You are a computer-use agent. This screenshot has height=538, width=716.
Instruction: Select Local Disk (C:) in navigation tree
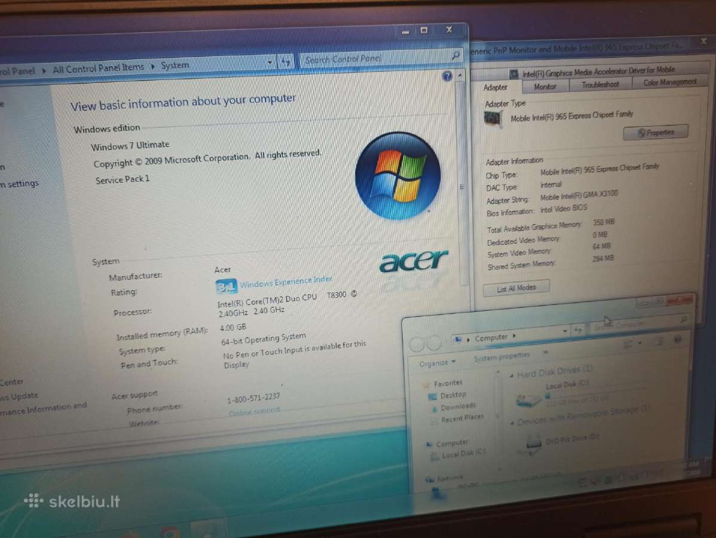coord(463,454)
